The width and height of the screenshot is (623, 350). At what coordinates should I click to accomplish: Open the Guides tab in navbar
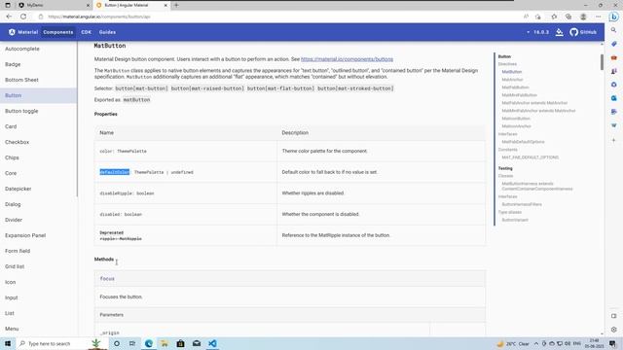[x=107, y=32]
